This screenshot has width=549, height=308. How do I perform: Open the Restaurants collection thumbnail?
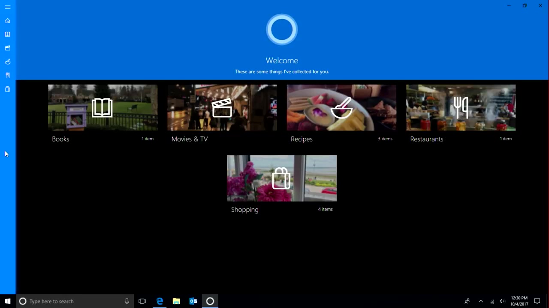point(461,107)
